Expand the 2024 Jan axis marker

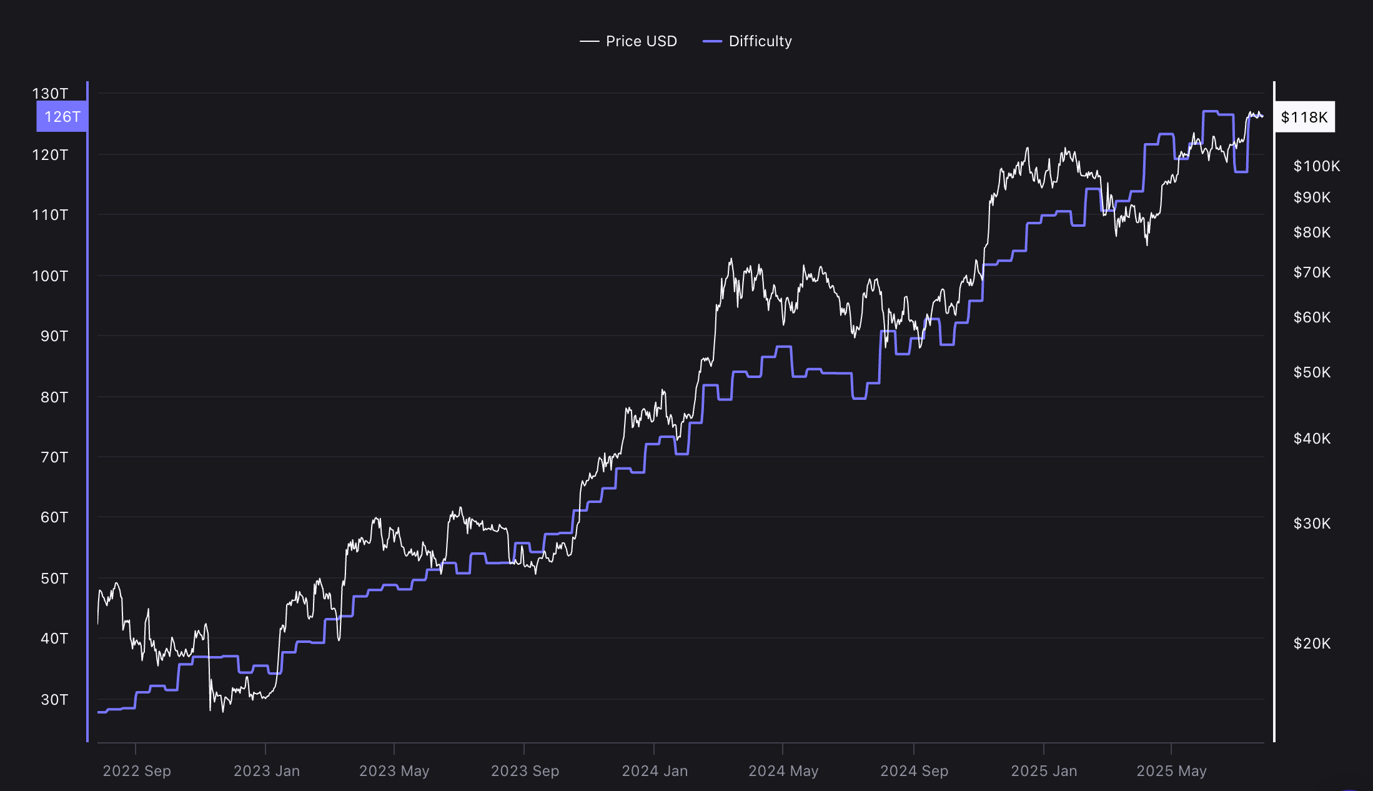coord(655,771)
